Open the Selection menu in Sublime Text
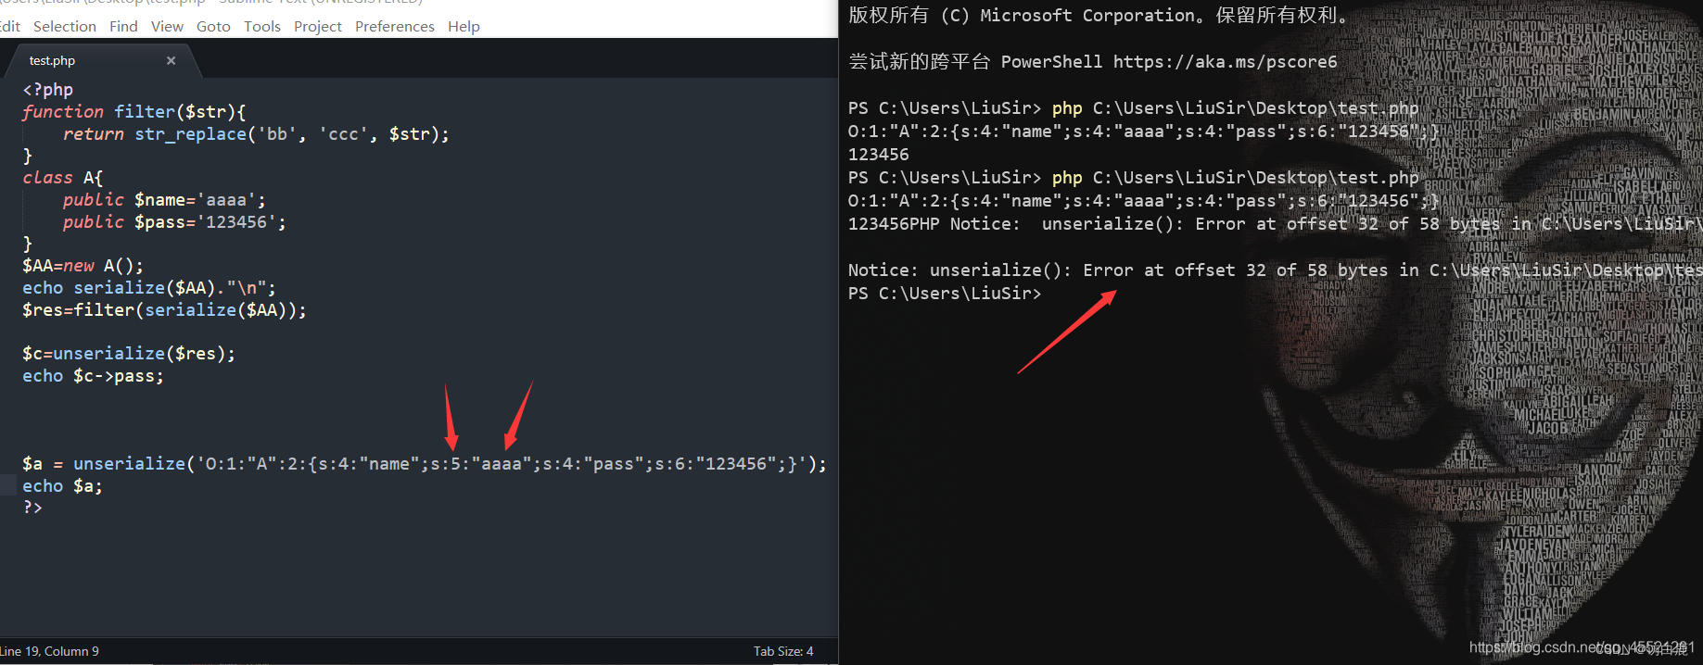Image resolution: width=1703 pixels, height=665 pixels. pos(65,26)
